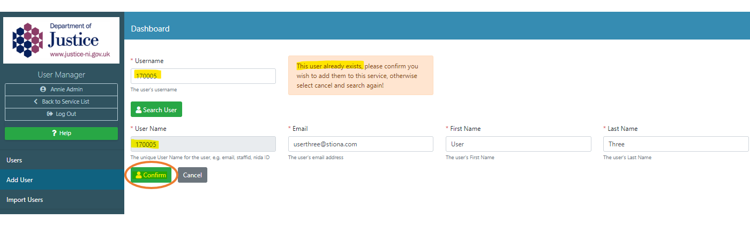Click the Email field with userthree@stiona.com
The image size is (750, 227).
361,144
